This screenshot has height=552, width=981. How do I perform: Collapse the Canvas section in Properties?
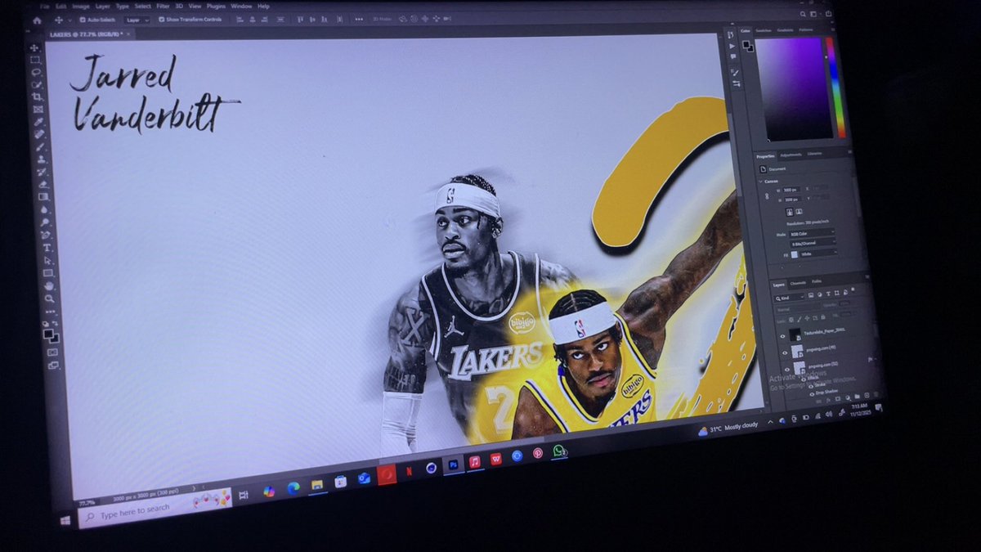tap(760, 181)
